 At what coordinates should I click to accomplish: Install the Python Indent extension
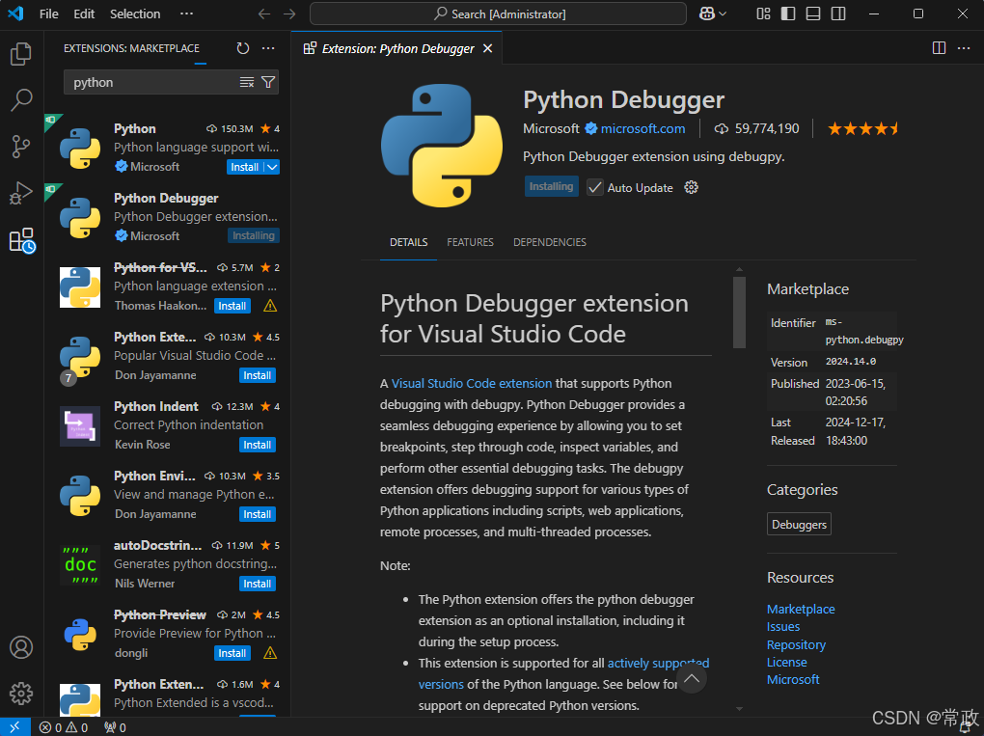coord(258,445)
